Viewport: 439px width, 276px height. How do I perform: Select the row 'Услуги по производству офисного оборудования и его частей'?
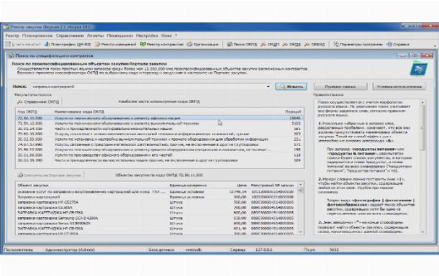tap(159, 155)
